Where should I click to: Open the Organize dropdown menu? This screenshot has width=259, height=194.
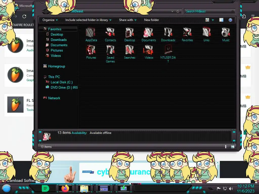click(x=50, y=20)
